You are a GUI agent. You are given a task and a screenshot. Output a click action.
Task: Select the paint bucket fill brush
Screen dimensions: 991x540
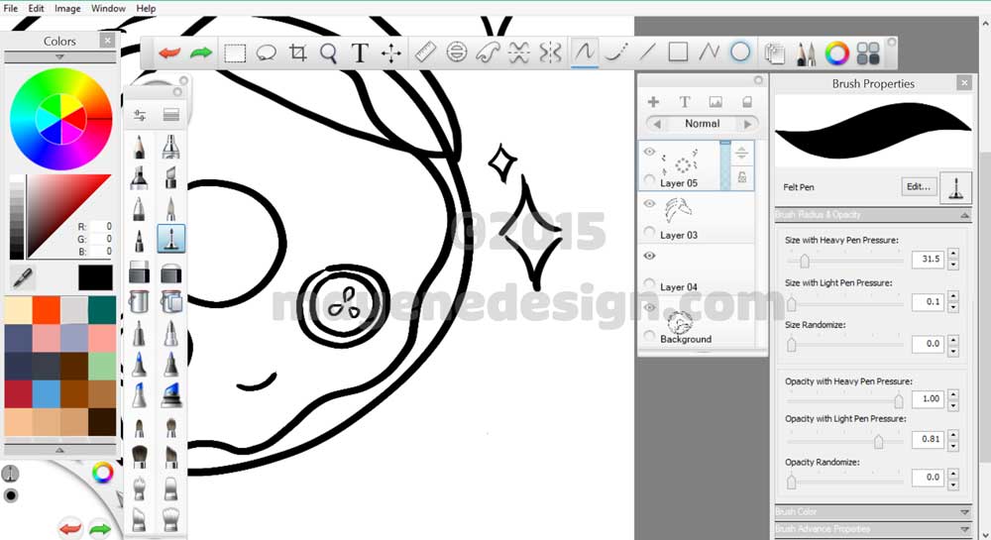[139, 302]
